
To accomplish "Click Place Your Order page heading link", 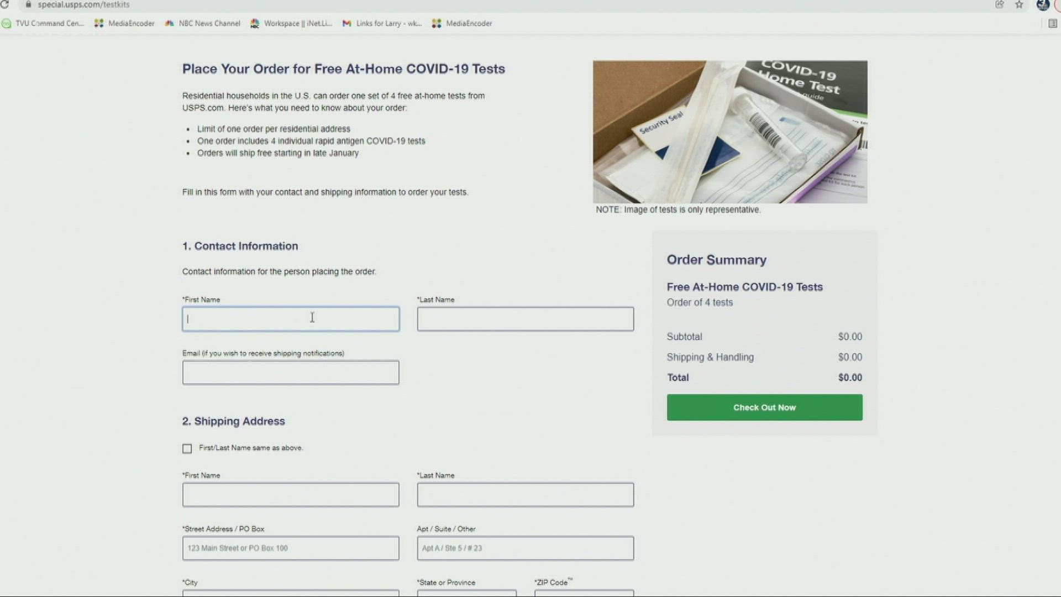I will (343, 69).
